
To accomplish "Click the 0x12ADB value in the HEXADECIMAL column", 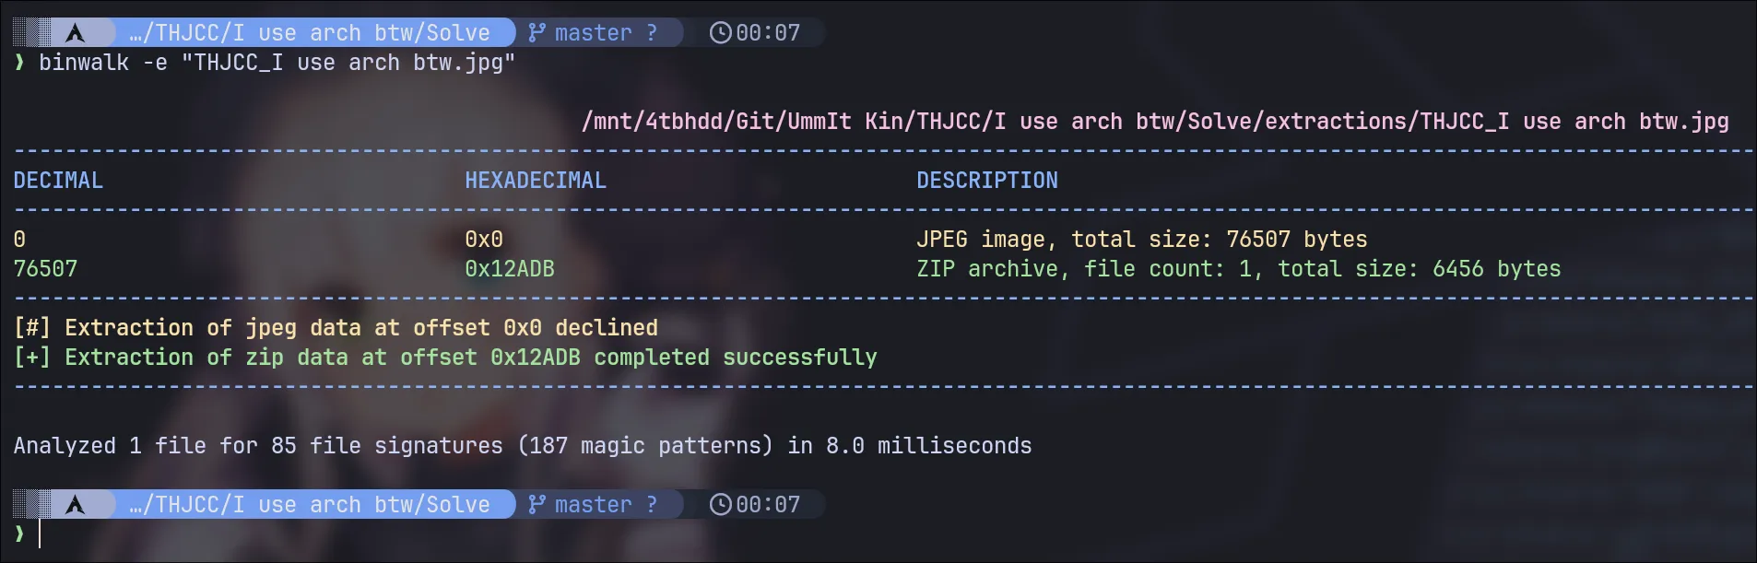I will [x=509, y=269].
